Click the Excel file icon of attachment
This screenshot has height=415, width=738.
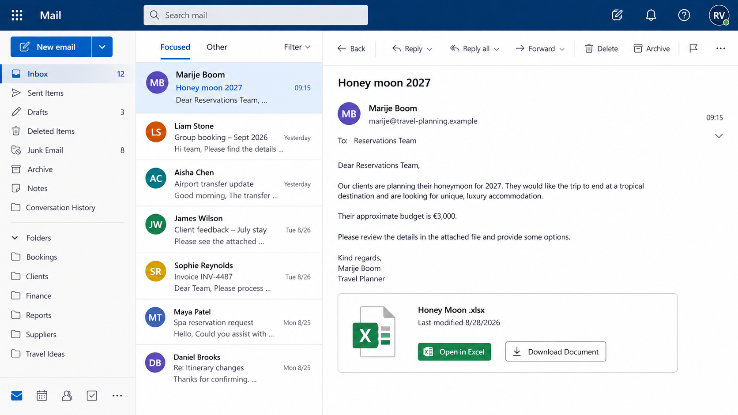[x=374, y=332]
